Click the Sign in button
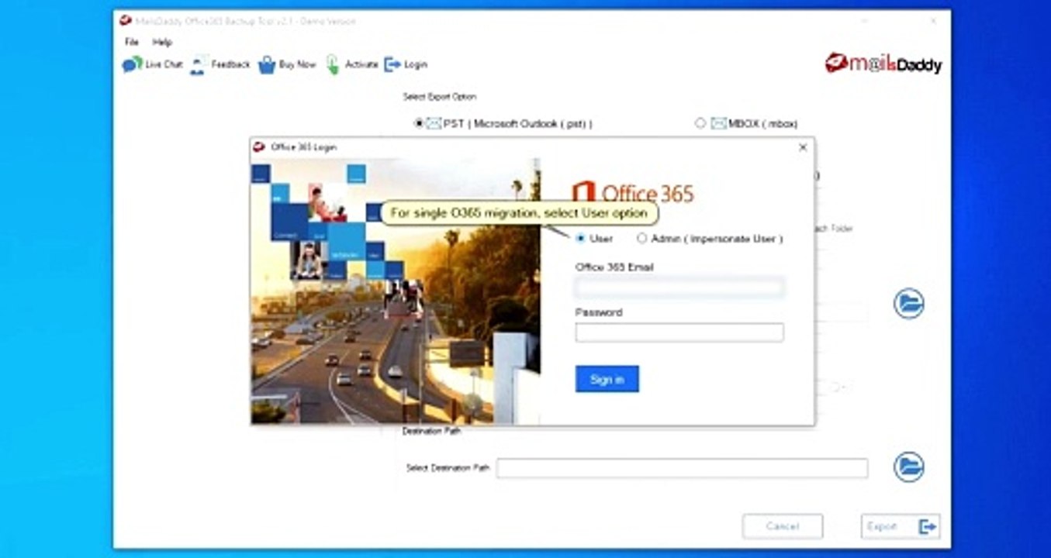 coord(607,379)
